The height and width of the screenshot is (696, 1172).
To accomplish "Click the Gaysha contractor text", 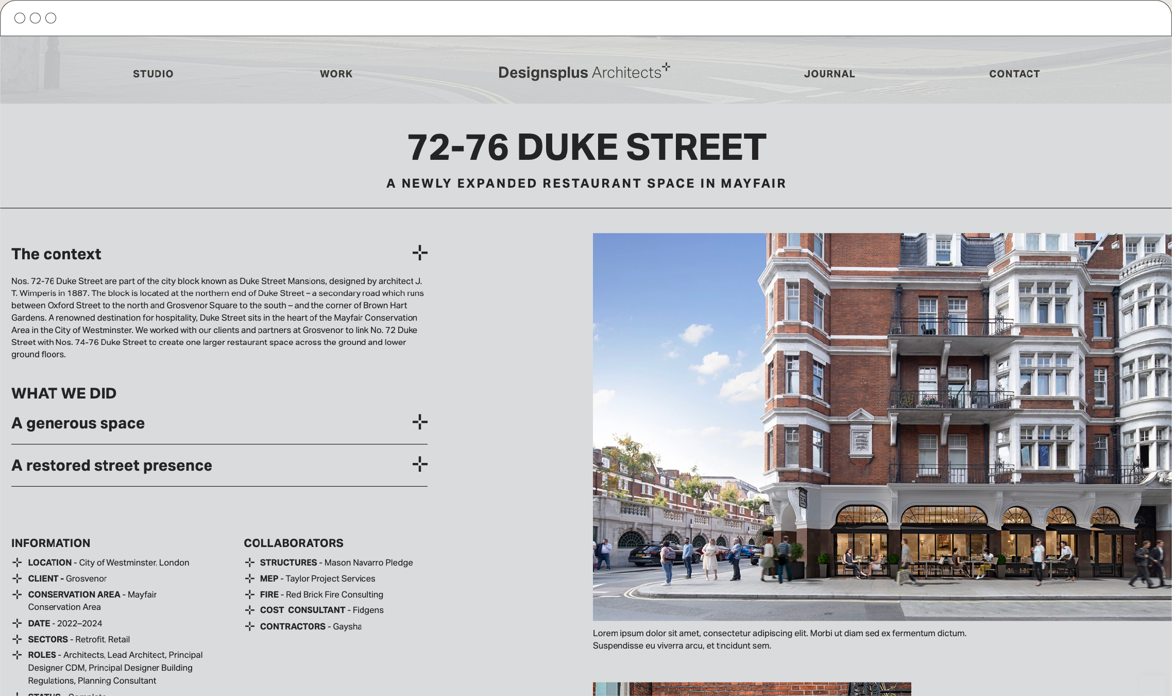I will 347,626.
